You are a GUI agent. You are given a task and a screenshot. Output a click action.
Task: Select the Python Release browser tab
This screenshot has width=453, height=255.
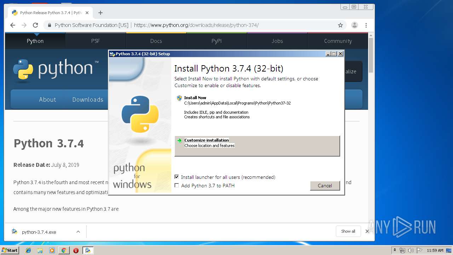(51, 13)
